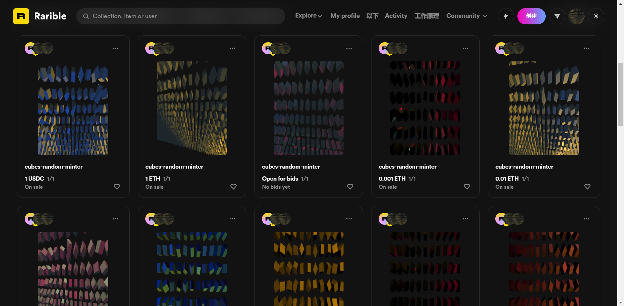The width and height of the screenshot is (624, 306).
Task: Open the filter funnel icon in header
Action: point(557,16)
